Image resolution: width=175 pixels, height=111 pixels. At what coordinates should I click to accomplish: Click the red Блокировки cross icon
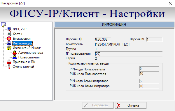pos(9,39)
